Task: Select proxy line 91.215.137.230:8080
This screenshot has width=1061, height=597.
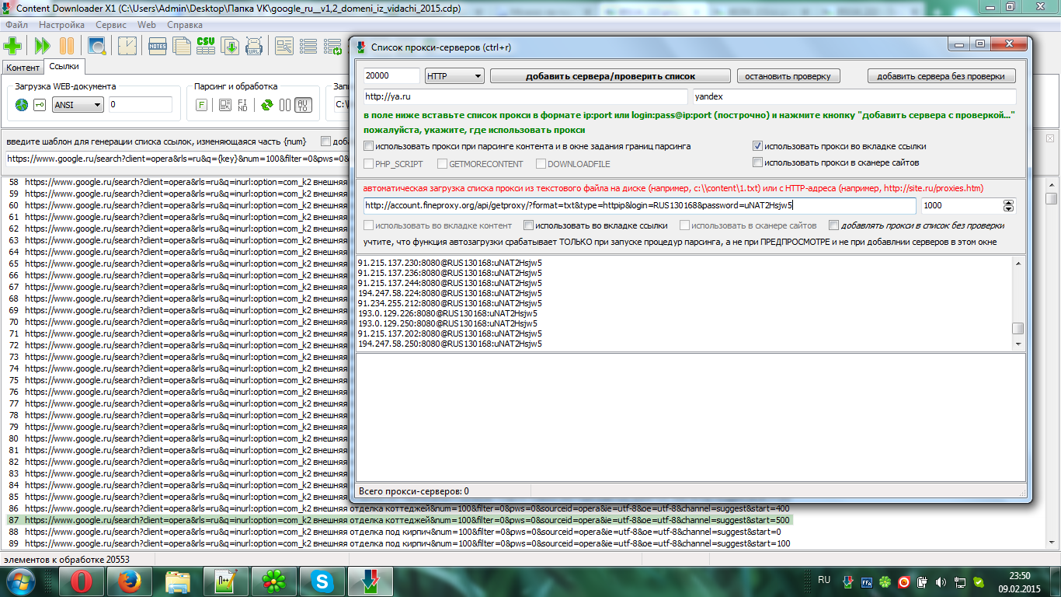Action: (x=450, y=263)
